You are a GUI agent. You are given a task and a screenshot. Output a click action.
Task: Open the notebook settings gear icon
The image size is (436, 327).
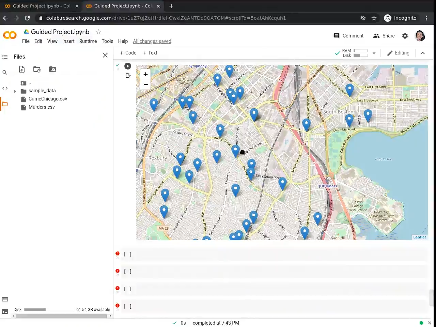(405, 36)
